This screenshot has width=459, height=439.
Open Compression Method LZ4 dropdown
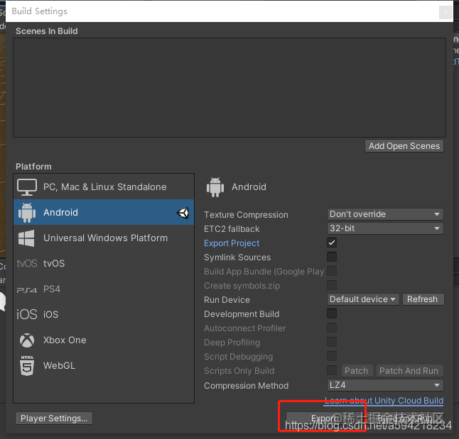tap(385, 385)
